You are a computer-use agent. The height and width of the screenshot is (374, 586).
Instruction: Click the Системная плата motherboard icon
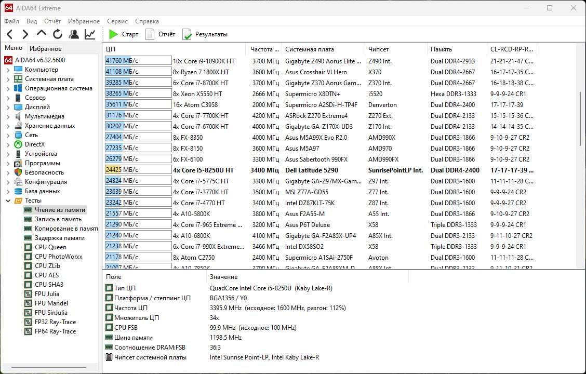tap(18, 79)
